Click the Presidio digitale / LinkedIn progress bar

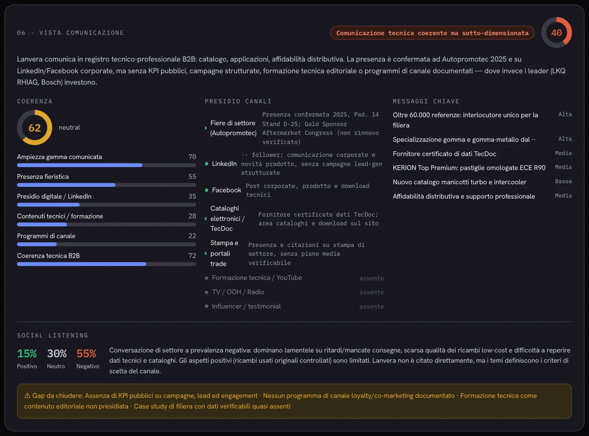click(x=106, y=205)
